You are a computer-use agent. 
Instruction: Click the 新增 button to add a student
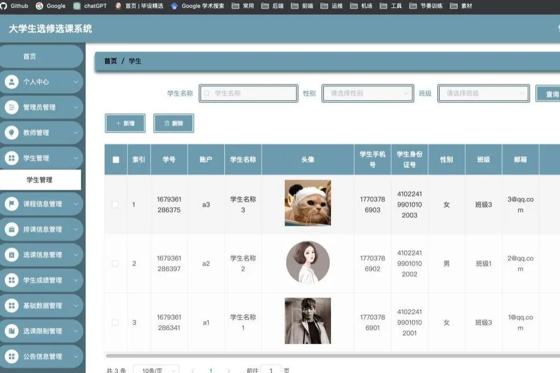coord(125,123)
